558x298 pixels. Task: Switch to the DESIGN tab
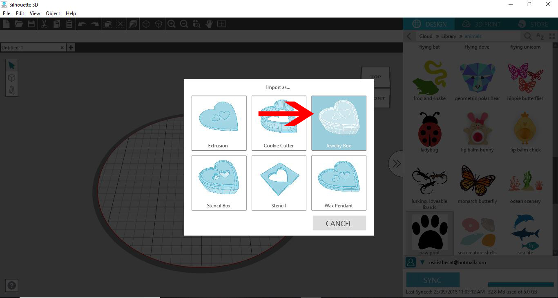pyautogui.click(x=429, y=24)
